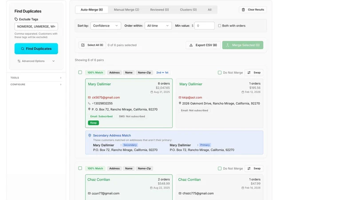
Task: Open the Order within All time dropdown
Action: point(158,26)
